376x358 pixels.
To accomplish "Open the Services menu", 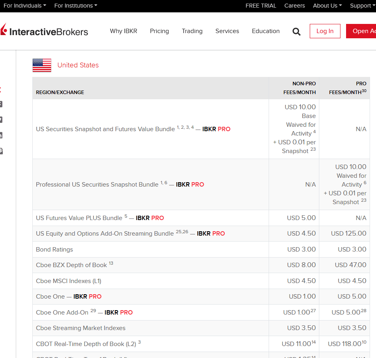I will 227,31.
